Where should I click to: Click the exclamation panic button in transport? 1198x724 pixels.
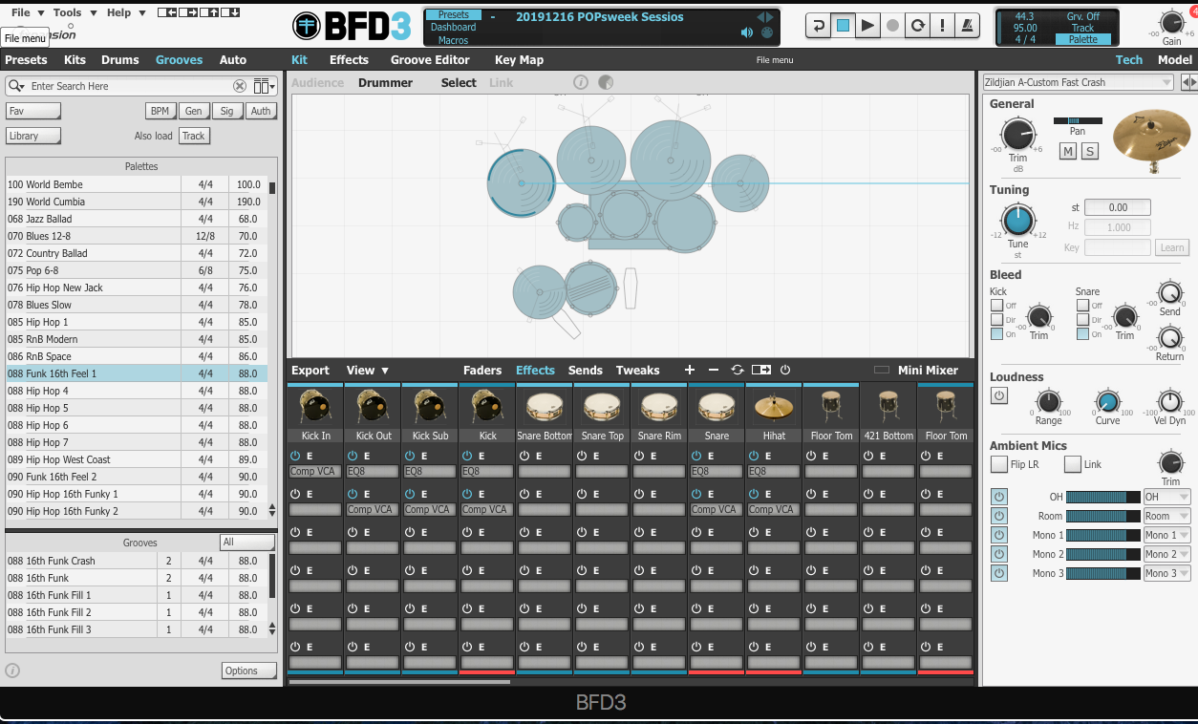[943, 26]
